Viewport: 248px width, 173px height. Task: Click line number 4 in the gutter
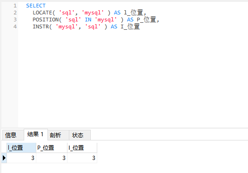[x=15, y=27]
